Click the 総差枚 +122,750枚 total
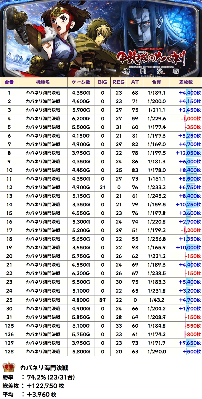Screen dimensions: 202x399 (33, 386)
